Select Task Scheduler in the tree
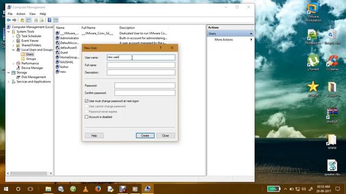This screenshot has height=194, width=346. 31,36
